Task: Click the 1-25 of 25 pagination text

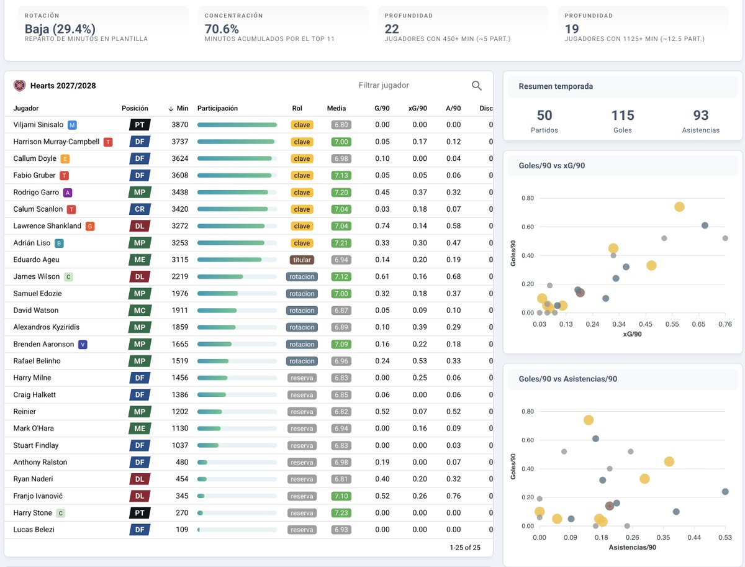Action: tap(465, 548)
